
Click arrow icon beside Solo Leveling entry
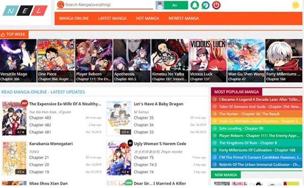pyautogui.click(x=215, y=128)
